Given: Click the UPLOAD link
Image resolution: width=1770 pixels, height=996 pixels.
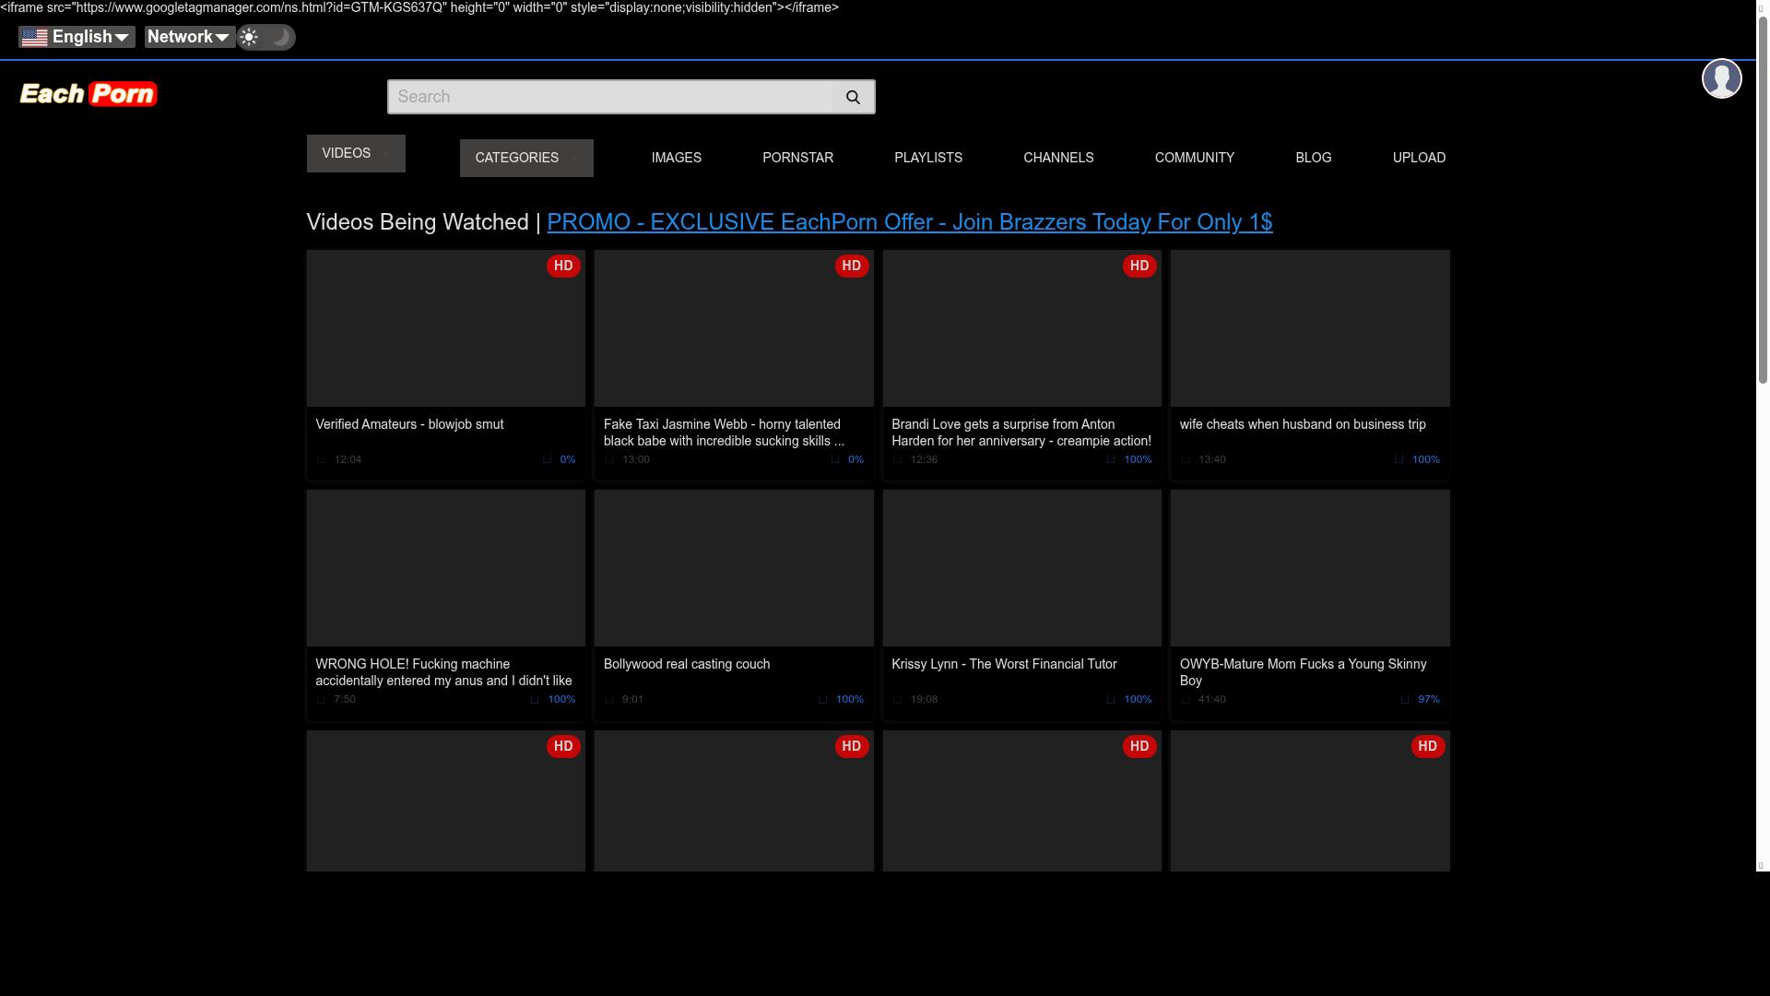Looking at the screenshot, I should tap(1419, 158).
